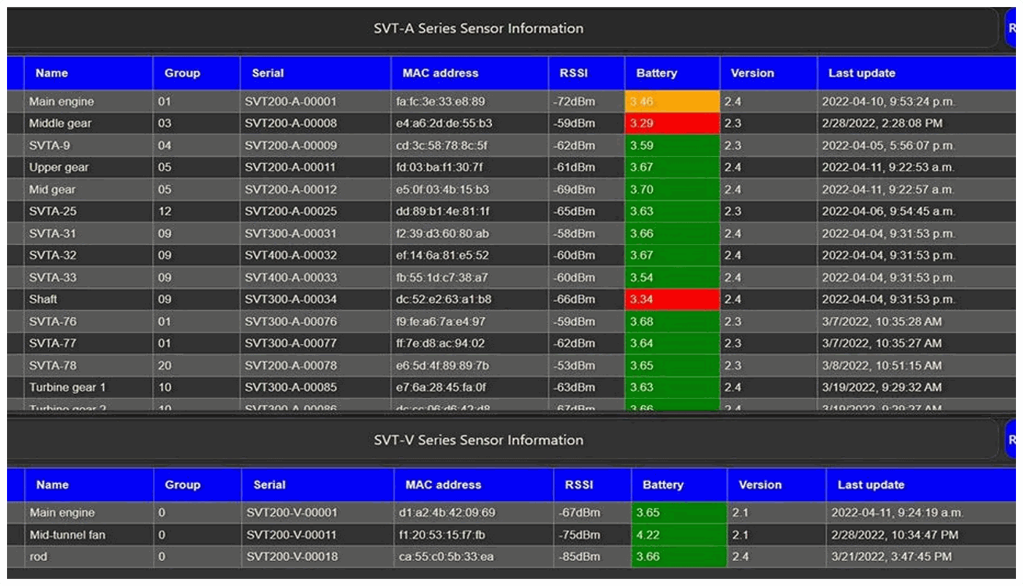Select the Shaft sensor name

[43, 299]
